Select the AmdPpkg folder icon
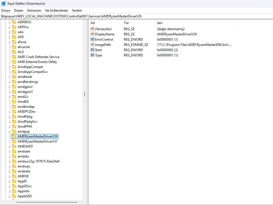Image resolution: width=273 pixels, height=205 pixels. coord(14,117)
